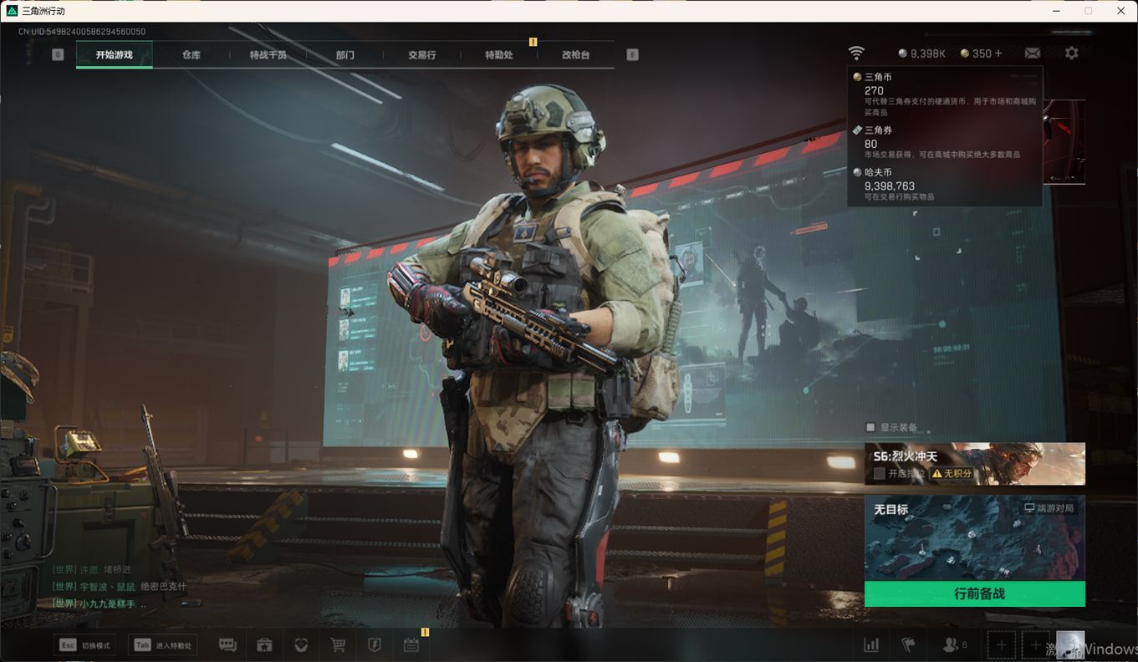This screenshot has height=662, width=1138.
Task: Click the Q previous-tab key icon
Action: [58, 54]
